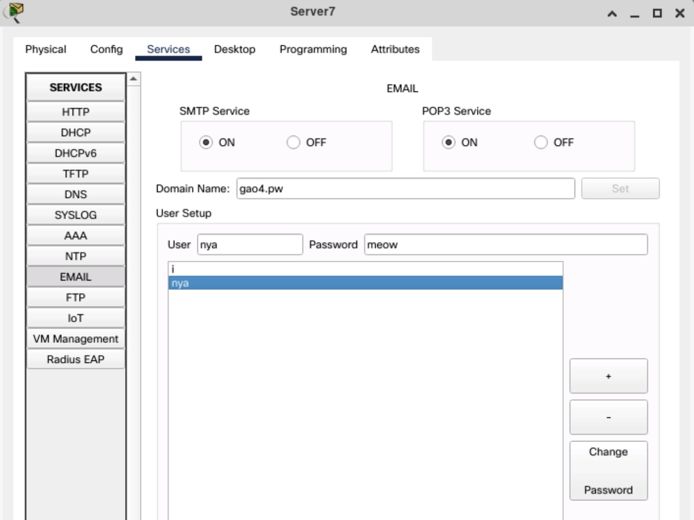Image resolution: width=694 pixels, height=520 pixels.
Task: Select the DNS service
Action: pos(76,194)
